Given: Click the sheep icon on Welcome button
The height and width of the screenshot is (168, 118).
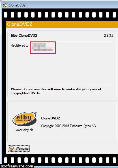Looking at the screenshot, I should tap(12, 149).
